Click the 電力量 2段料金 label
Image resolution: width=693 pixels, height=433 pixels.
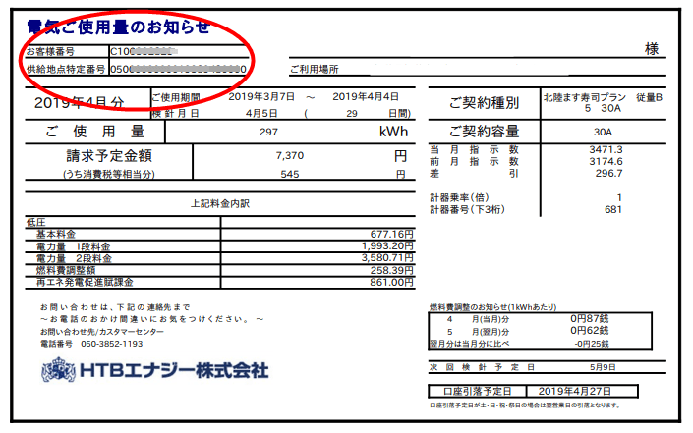tap(74, 258)
